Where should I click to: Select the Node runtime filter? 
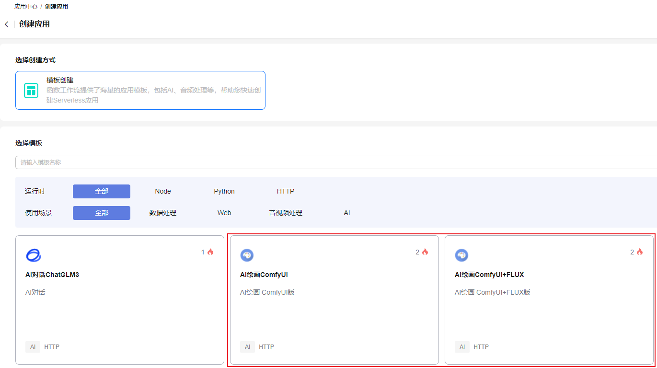pyautogui.click(x=163, y=191)
